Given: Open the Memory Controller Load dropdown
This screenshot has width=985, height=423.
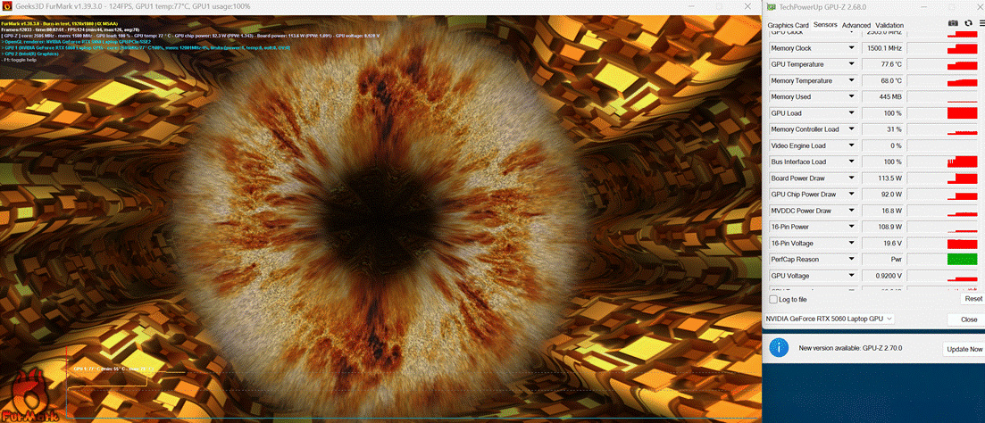Looking at the screenshot, I should pyautogui.click(x=853, y=130).
